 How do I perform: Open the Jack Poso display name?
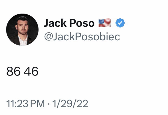pyautogui.click(x=69, y=23)
